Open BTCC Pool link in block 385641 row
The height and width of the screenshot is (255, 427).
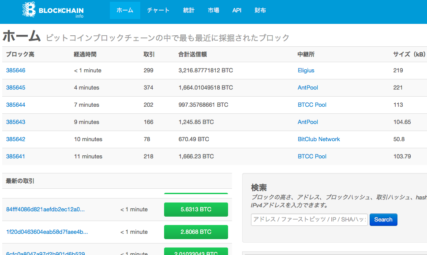coord(312,156)
